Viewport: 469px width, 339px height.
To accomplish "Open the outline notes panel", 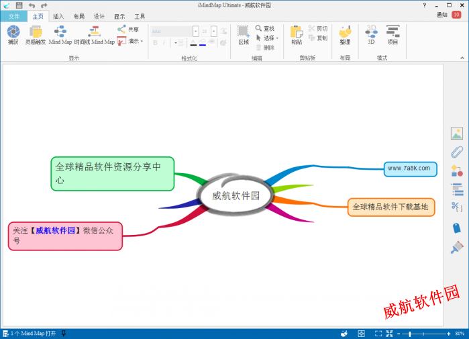I will tap(457, 189).
